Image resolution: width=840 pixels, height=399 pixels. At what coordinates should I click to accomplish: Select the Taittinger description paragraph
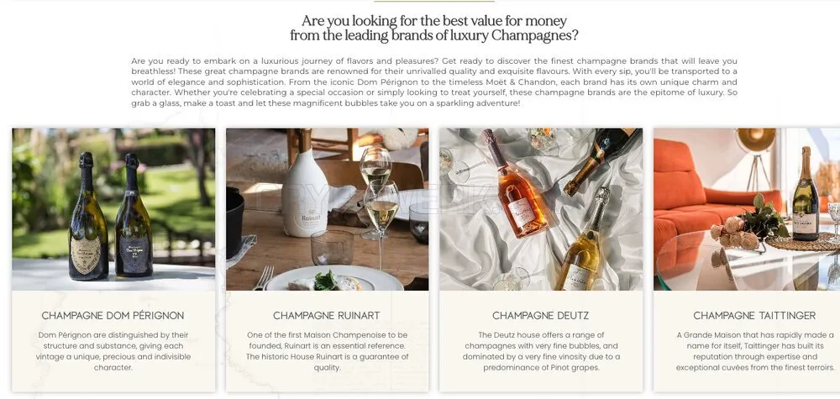click(x=755, y=351)
